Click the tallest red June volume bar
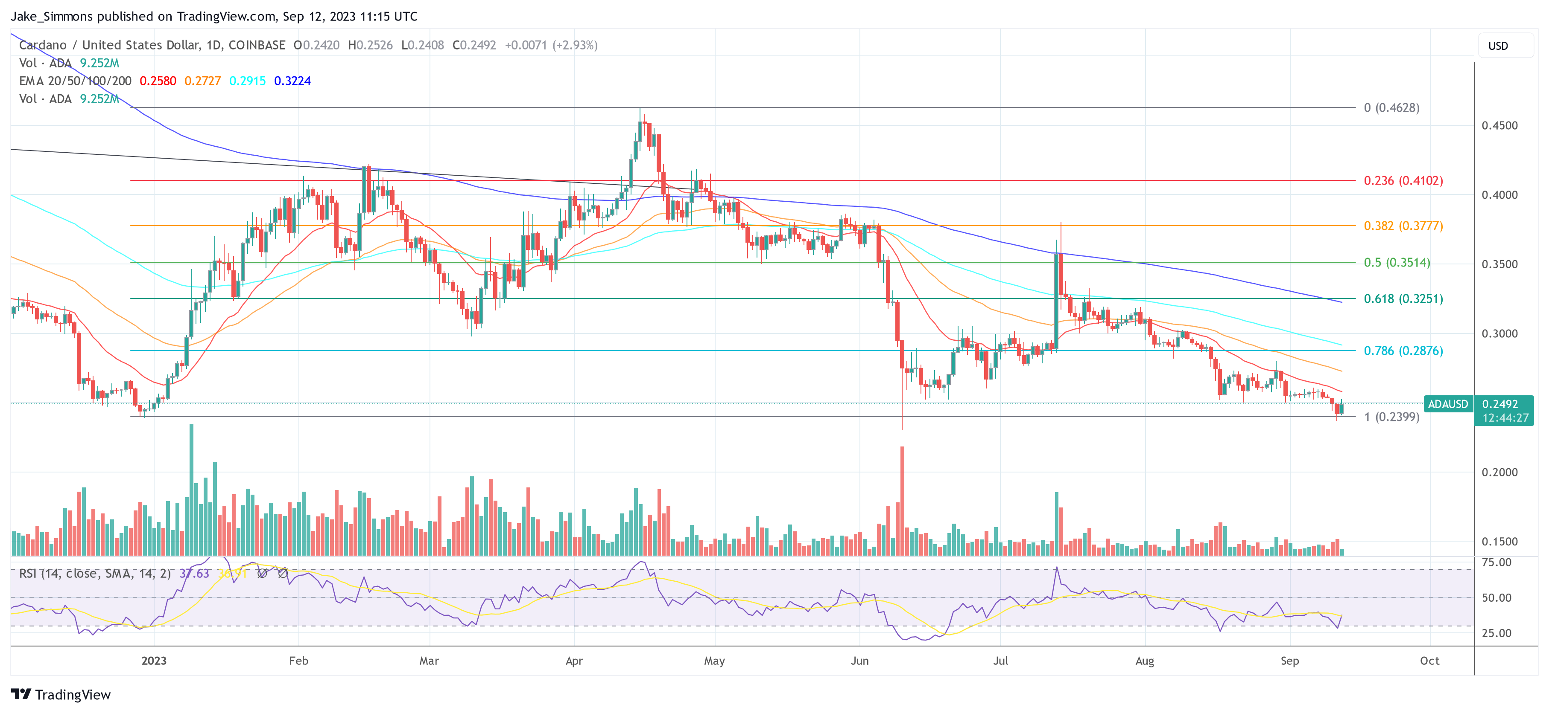1549x713 pixels. pos(902,501)
